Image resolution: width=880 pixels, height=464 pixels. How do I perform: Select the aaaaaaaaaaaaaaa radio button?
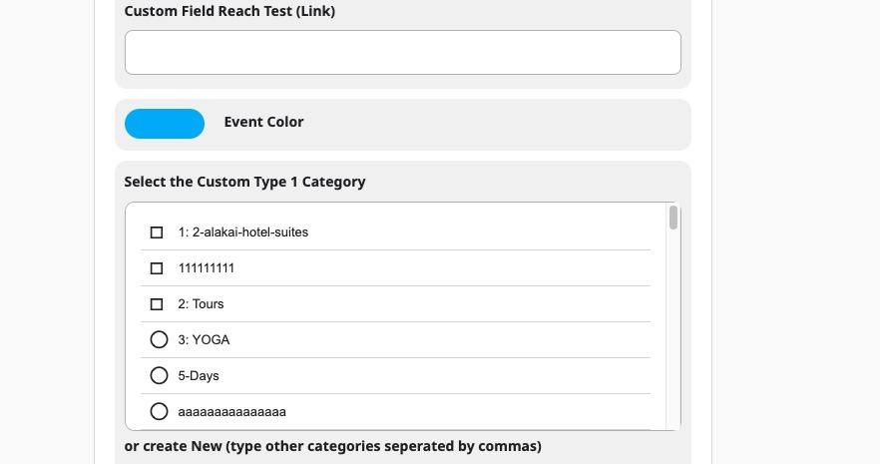pos(159,411)
